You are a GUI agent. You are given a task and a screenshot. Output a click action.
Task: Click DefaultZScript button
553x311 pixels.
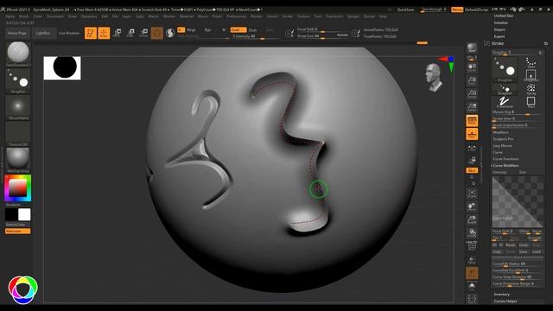pos(476,10)
